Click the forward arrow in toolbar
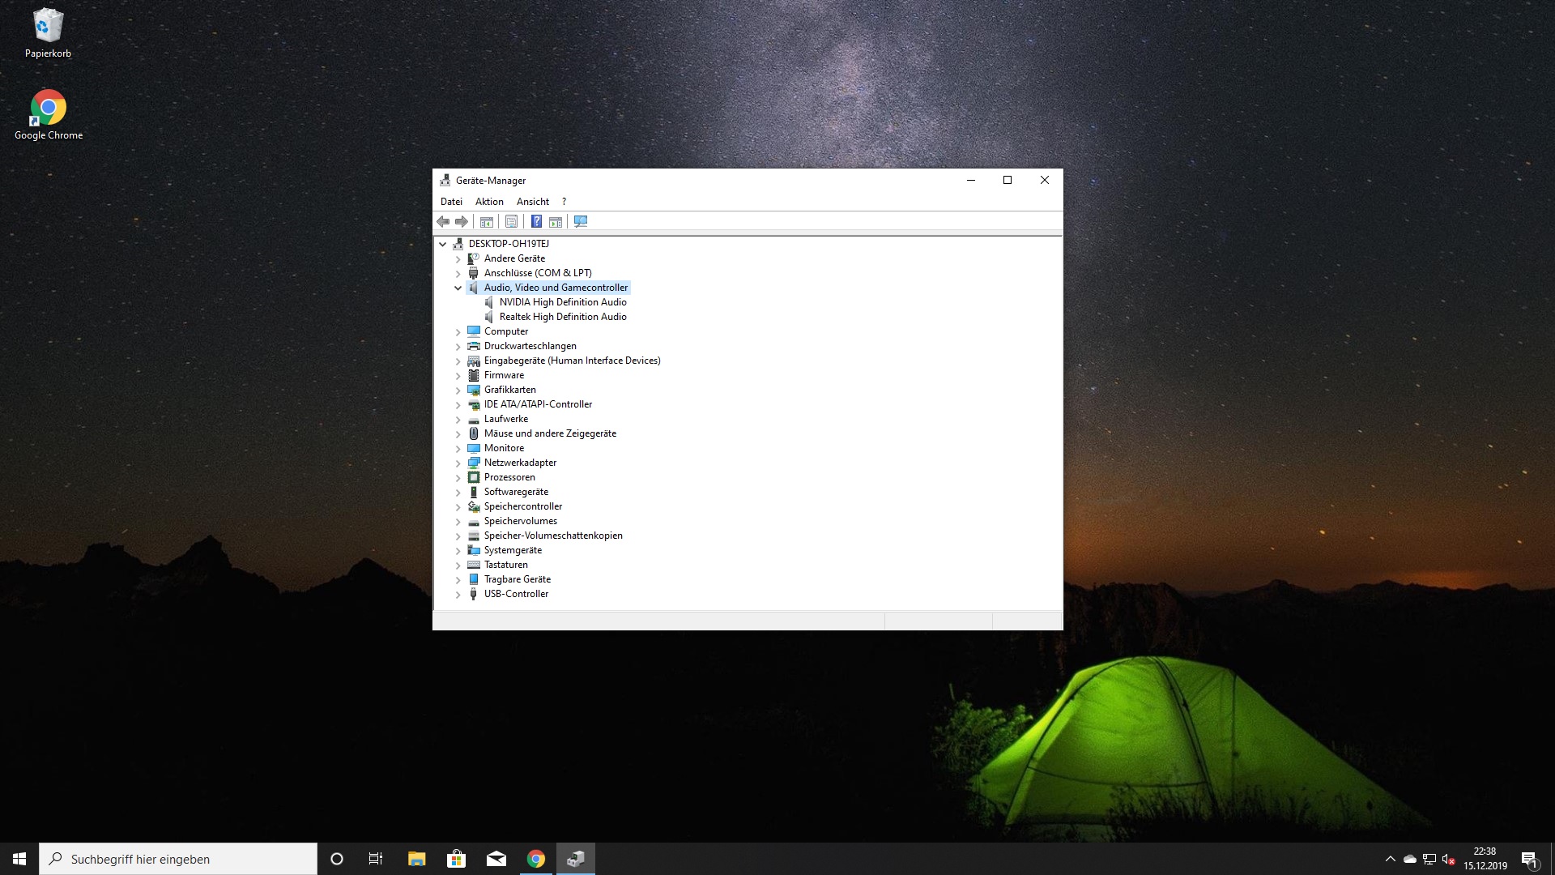 pos(462,222)
